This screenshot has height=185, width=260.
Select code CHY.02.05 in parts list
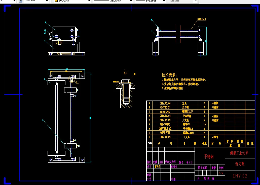coord(165,103)
